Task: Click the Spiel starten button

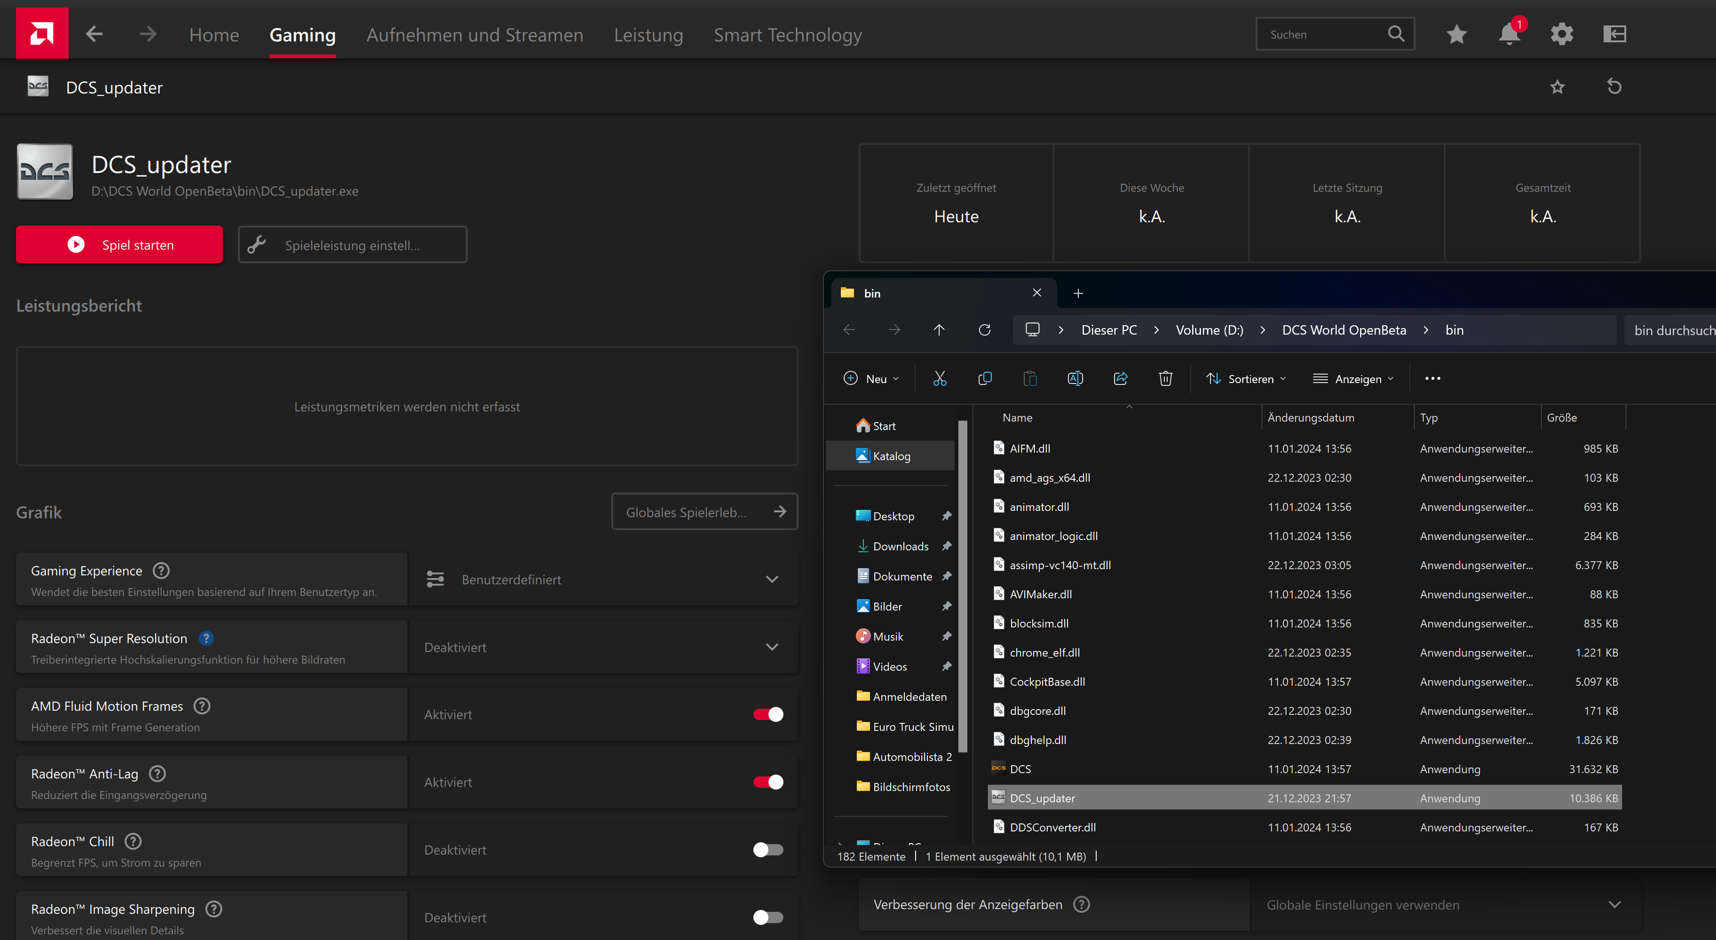Action: tap(119, 245)
